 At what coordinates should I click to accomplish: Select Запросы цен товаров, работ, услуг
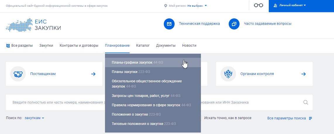pyautogui.click(x=153, y=96)
